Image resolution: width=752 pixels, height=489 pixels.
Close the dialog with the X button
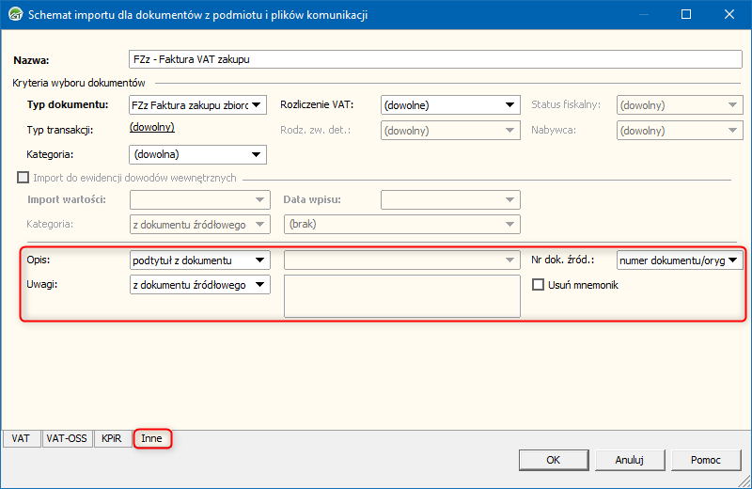coord(729,15)
